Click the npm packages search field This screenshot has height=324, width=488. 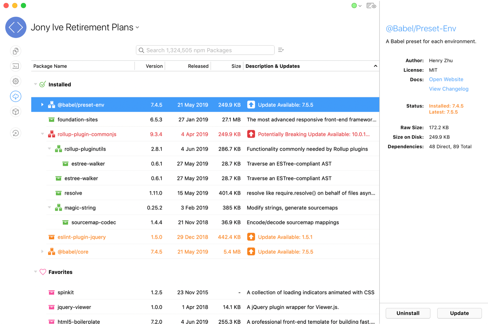[205, 50]
